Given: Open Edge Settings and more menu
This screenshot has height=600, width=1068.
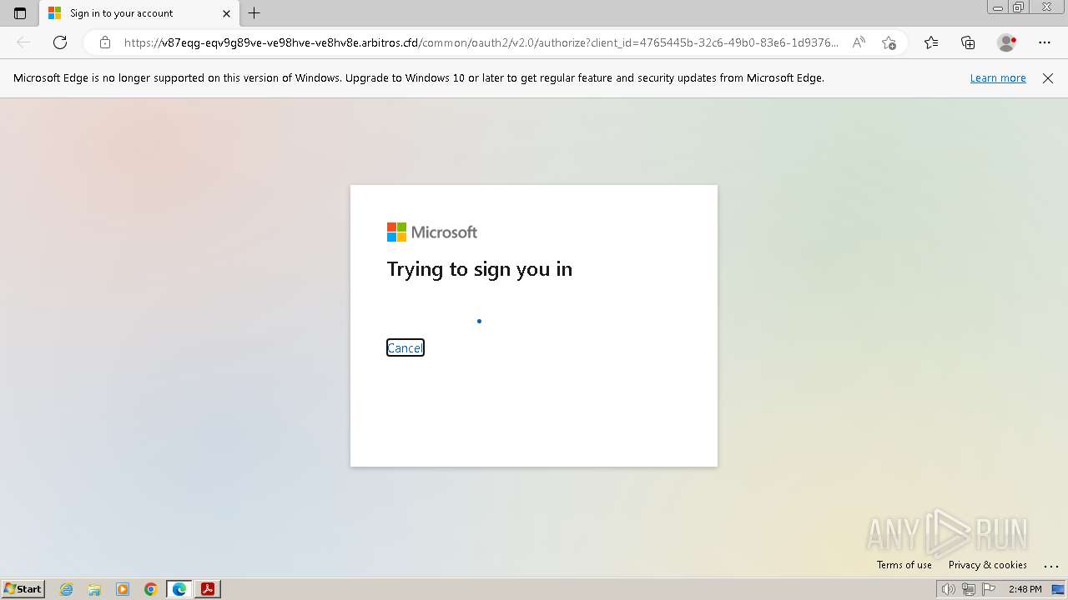Looking at the screenshot, I should 1045,42.
